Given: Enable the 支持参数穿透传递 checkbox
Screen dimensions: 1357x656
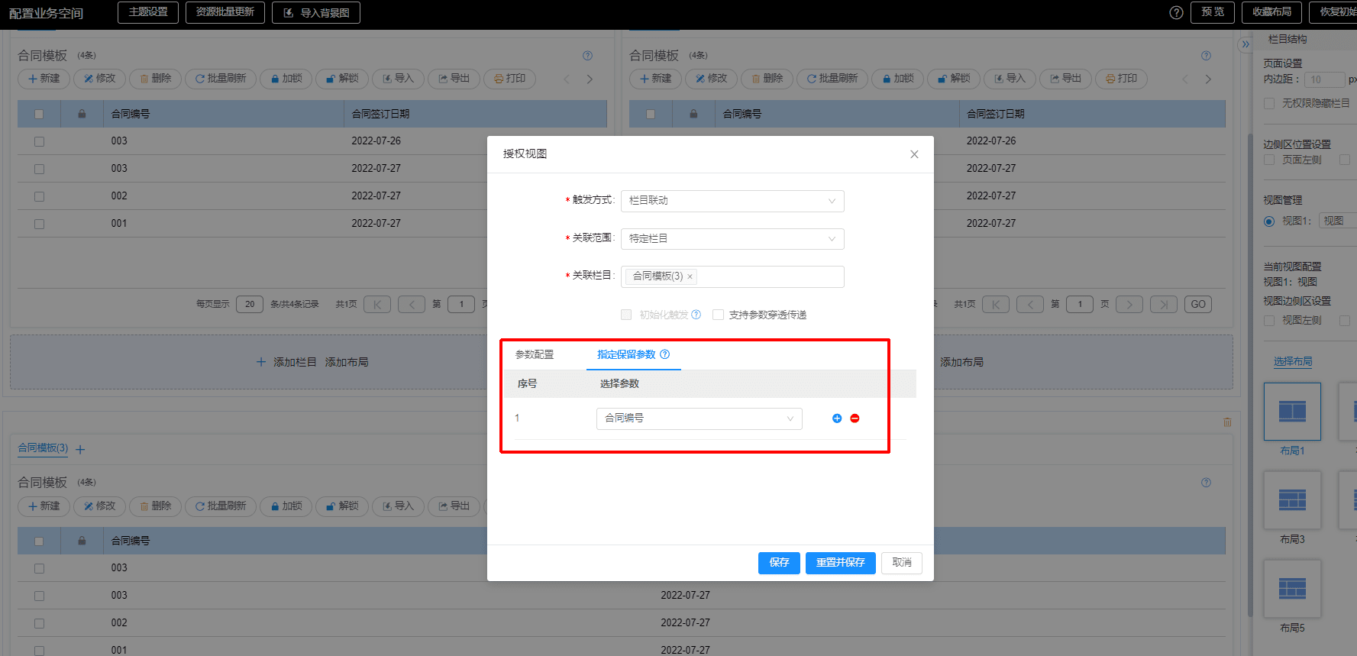Looking at the screenshot, I should click(x=718, y=315).
